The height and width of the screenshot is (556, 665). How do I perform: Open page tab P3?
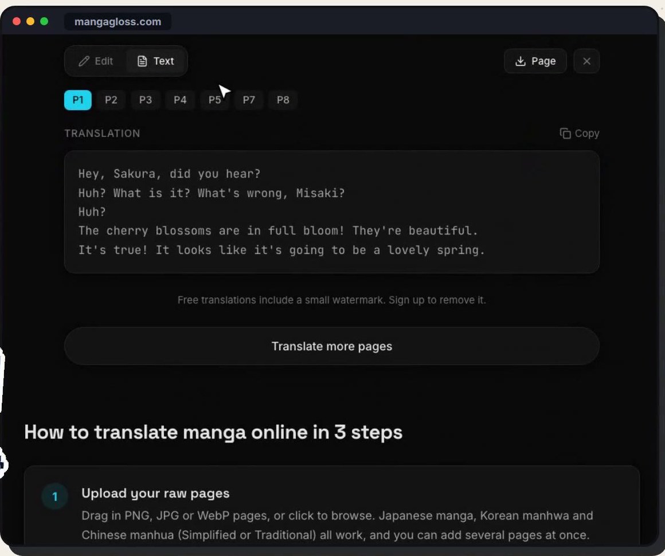click(x=146, y=100)
